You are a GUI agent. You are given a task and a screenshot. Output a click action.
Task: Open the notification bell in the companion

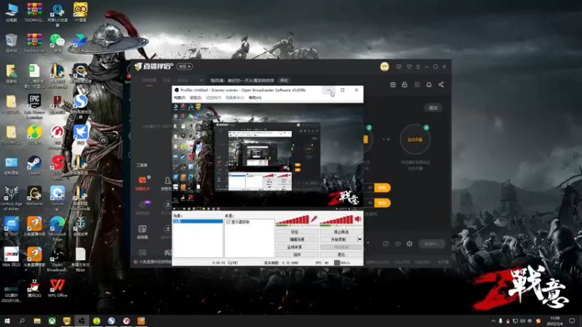point(428,84)
